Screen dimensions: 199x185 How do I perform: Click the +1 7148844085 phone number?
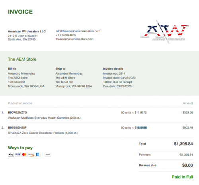coord(66,35)
